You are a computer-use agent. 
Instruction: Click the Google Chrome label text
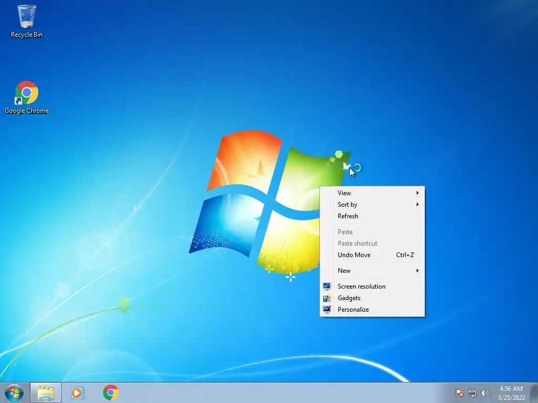pos(27,111)
